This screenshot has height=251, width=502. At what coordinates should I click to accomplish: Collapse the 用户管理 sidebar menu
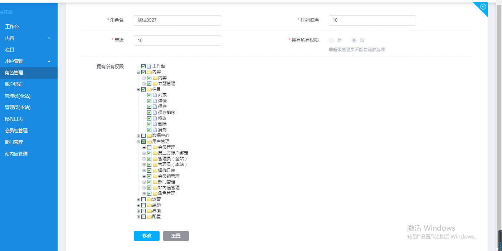(29, 61)
